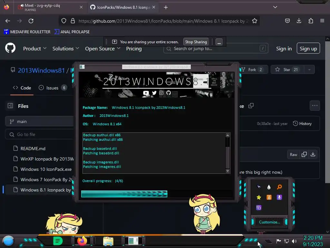Click the GitHub search field
This screenshot has width=330, height=248.
[216, 48]
